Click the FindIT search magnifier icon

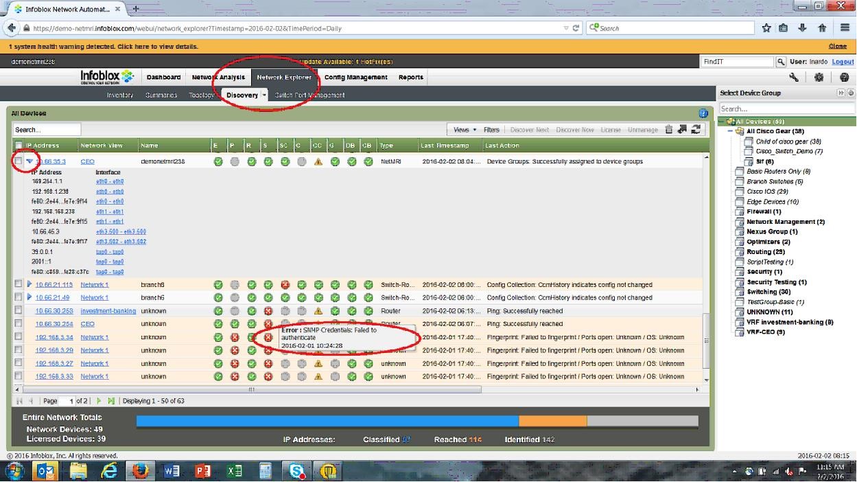click(x=782, y=61)
